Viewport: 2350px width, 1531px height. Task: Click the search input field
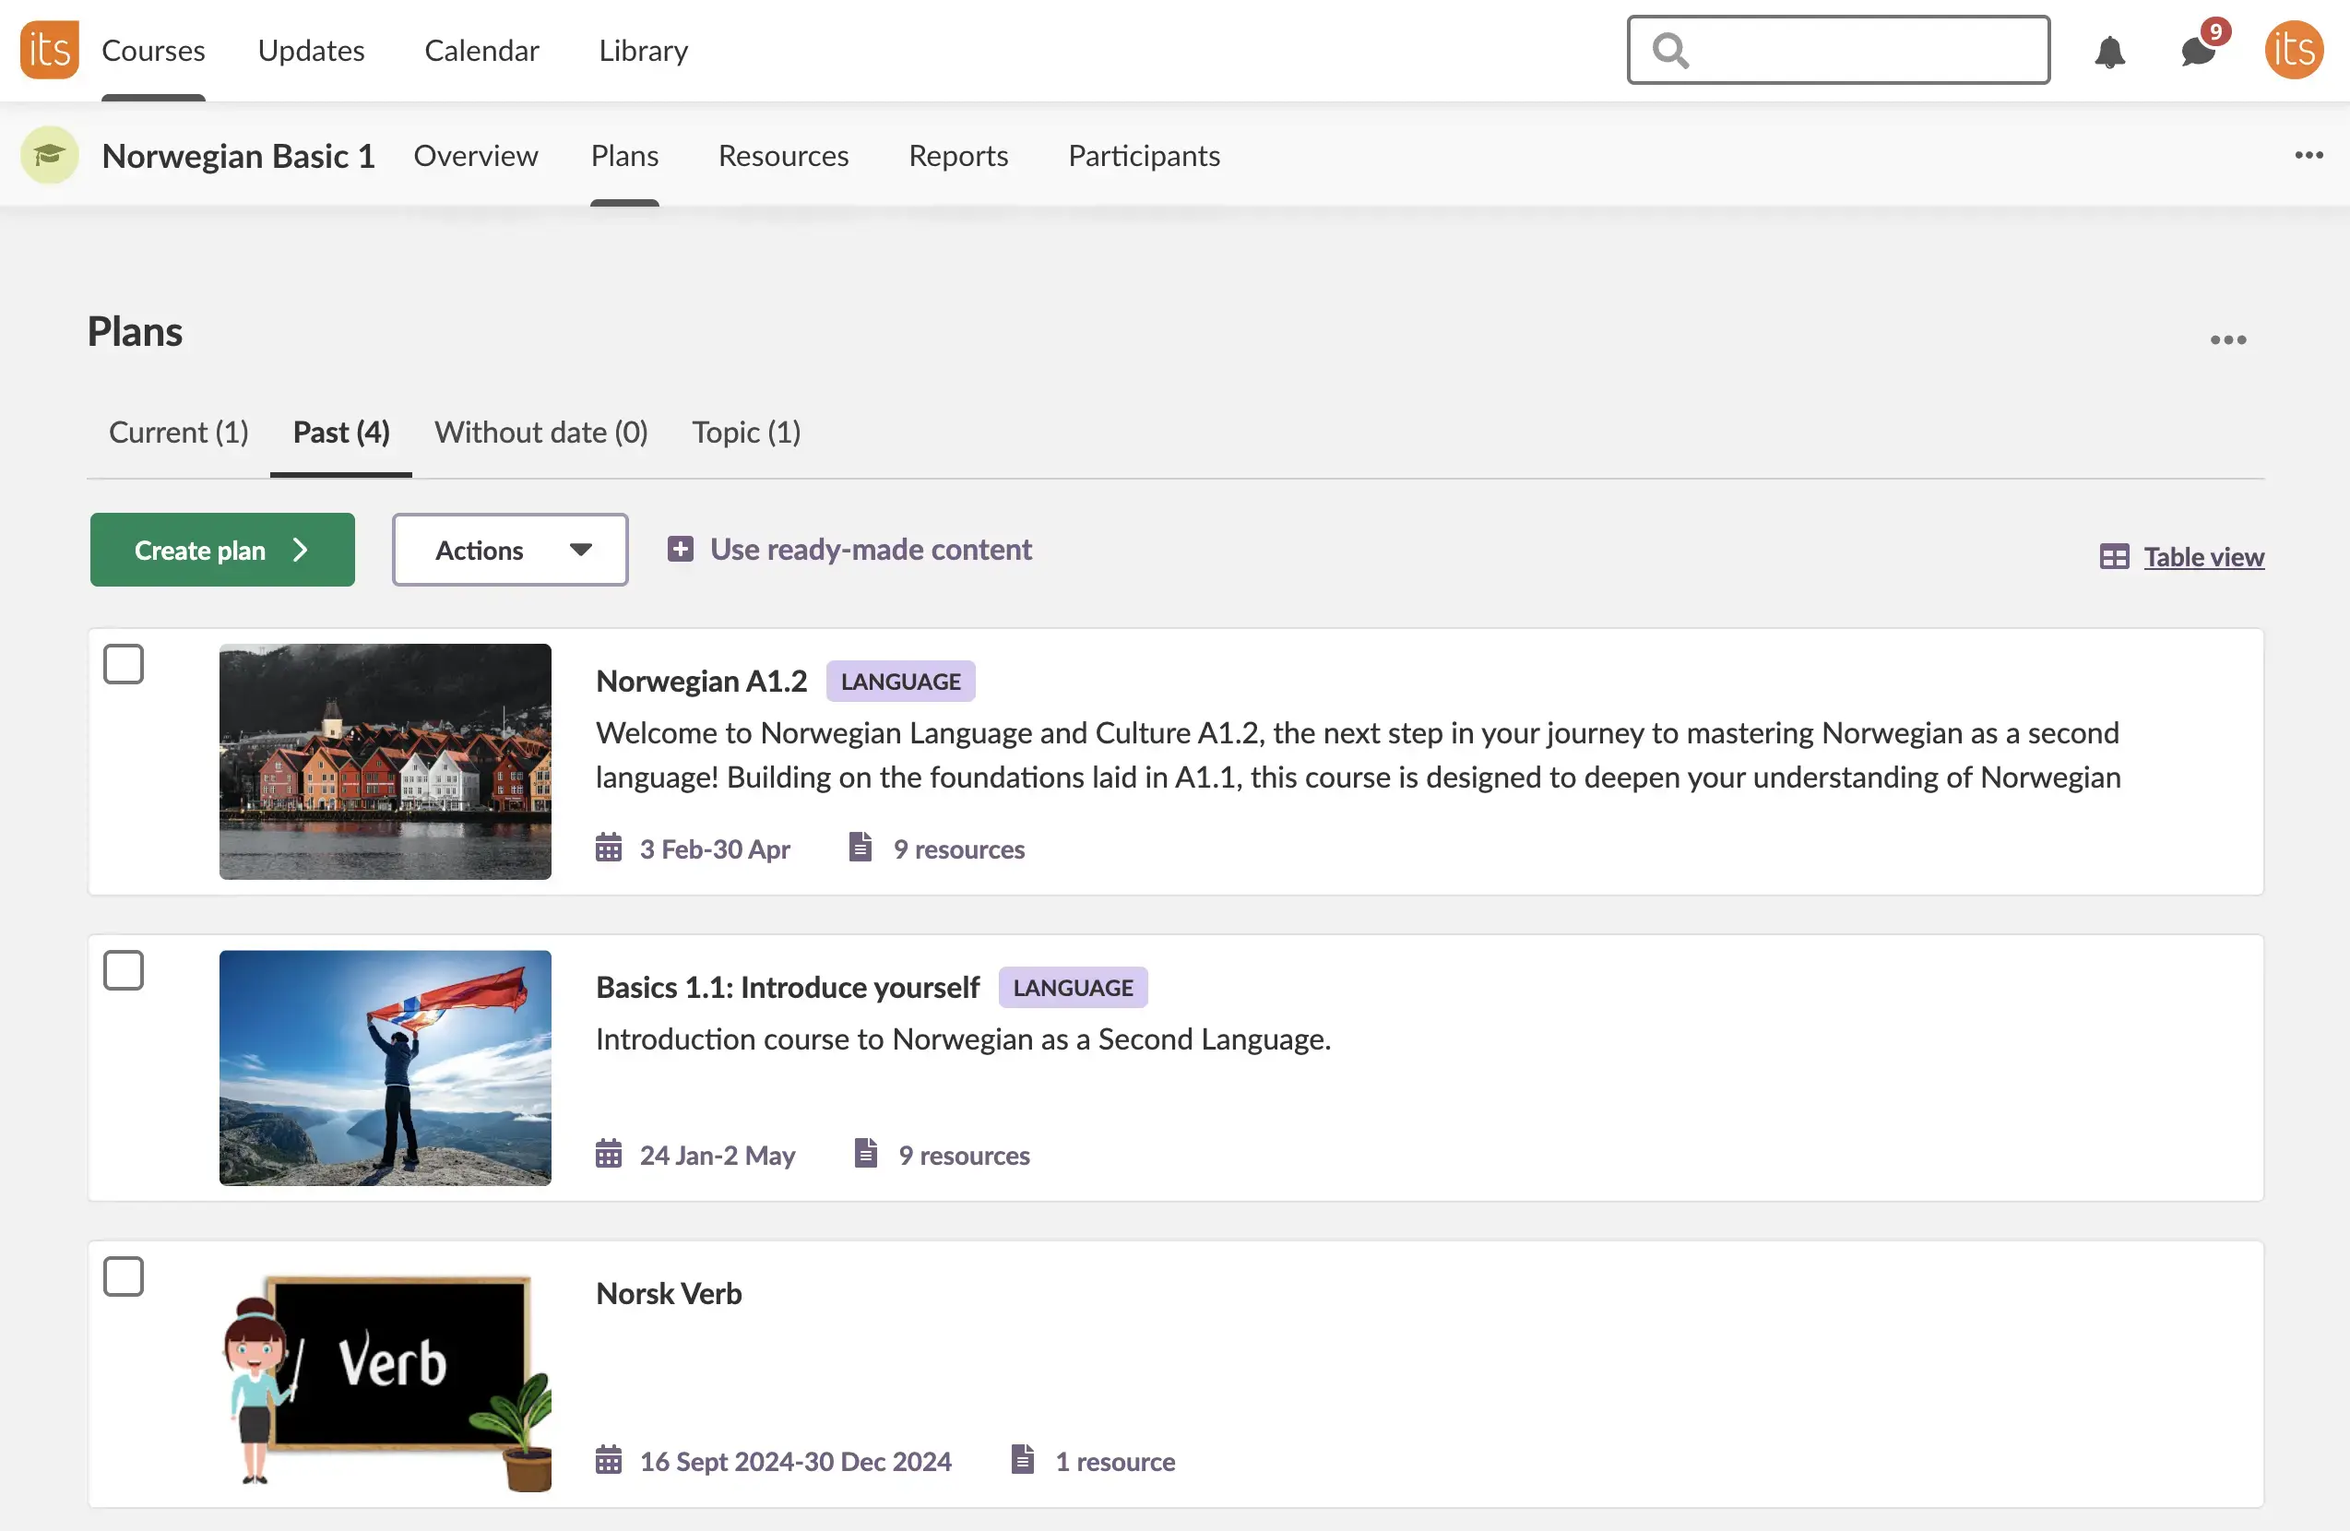[x=1857, y=50]
